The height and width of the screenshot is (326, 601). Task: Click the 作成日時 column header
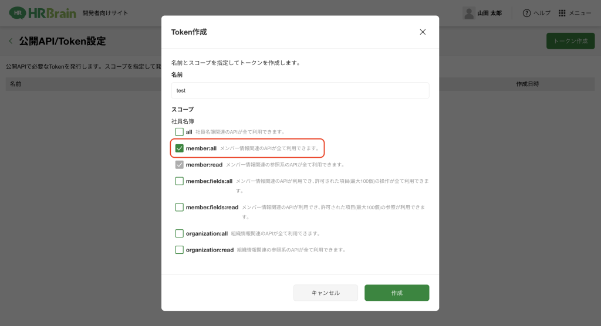point(527,84)
